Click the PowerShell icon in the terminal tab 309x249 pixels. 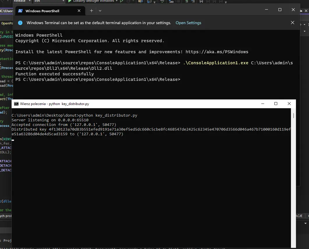coord(20,11)
